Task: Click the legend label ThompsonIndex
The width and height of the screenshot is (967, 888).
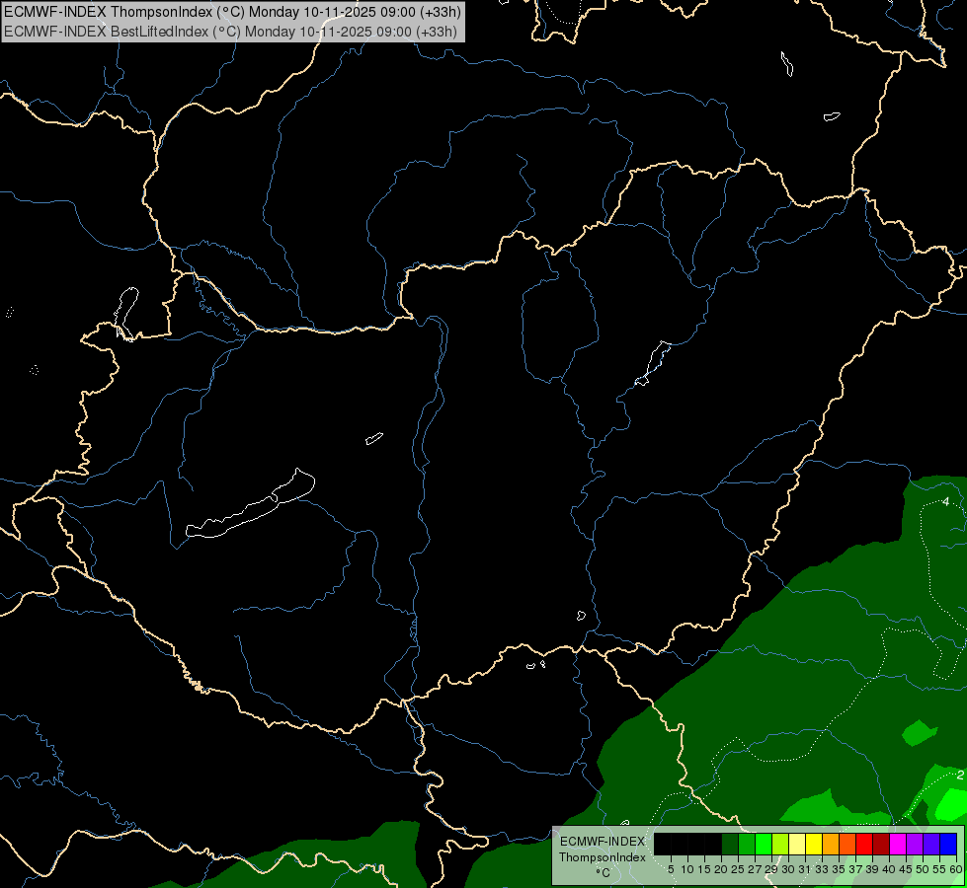Action: coord(603,857)
